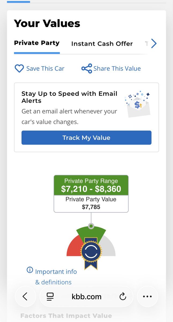
Task: Tap the heart icon to save car
Action: (x=19, y=68)
